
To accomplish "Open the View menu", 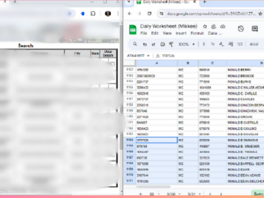I will [x=167, y=33].
